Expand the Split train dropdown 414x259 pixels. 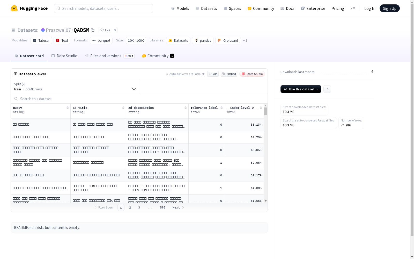tap(75, 87)
